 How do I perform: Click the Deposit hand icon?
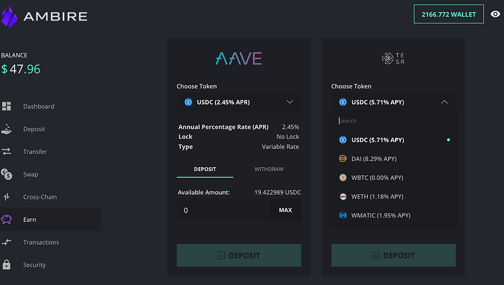6,129
